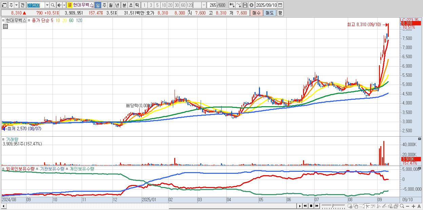Click the 3D bar chart icon in bottom toolbar
The image size is (423, 210).
390,206
